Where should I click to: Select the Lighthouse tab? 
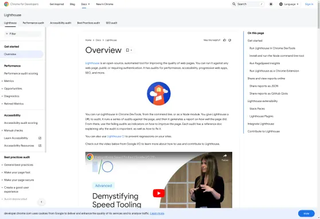(x=10, y=23)
